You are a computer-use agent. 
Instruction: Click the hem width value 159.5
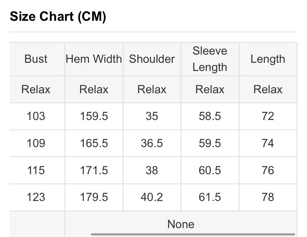(94, 116)
